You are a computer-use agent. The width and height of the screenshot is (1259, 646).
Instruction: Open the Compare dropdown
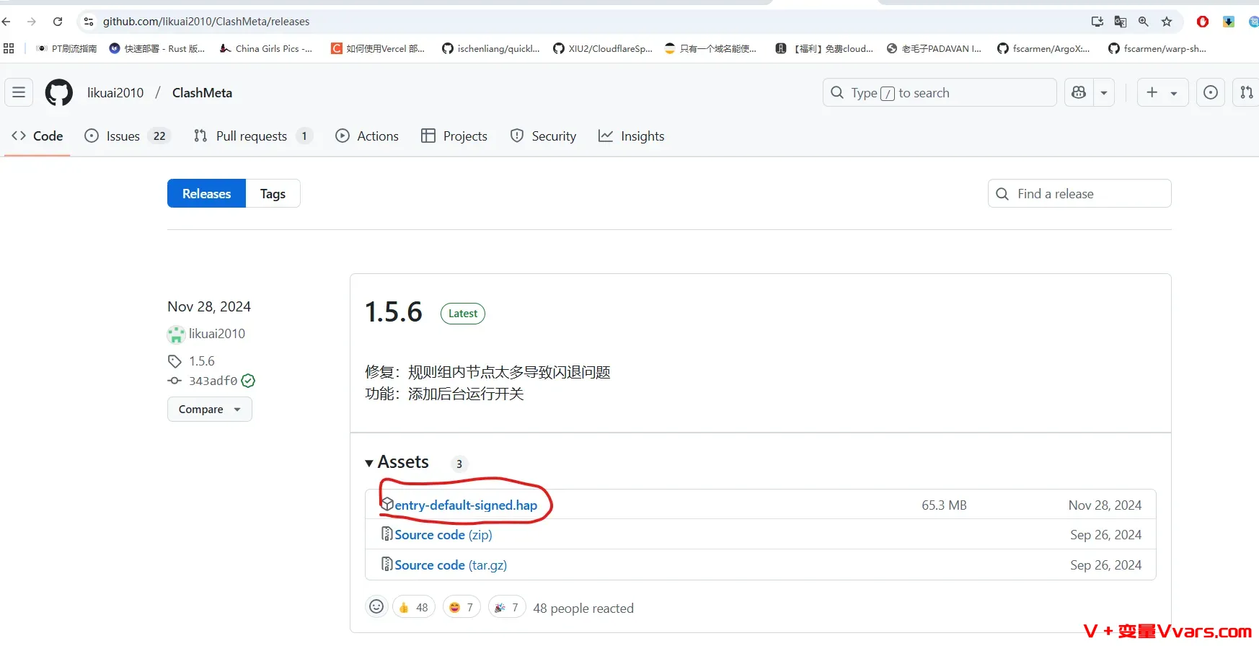tap(210, 409)
